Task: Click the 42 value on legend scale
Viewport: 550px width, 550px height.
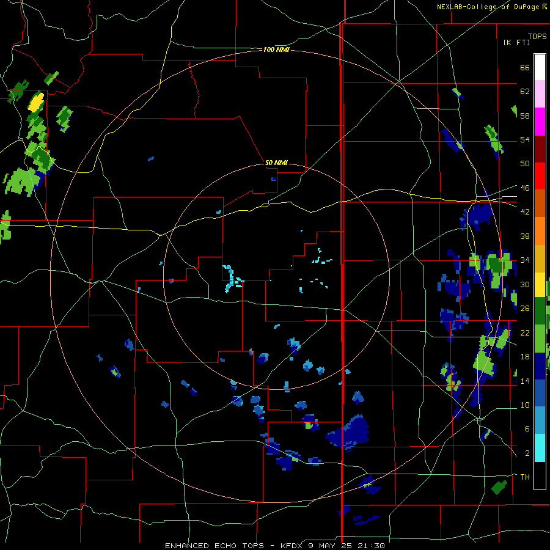Action: coord(525,212)
